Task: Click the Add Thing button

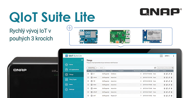Action: click(x=91, y=68)
